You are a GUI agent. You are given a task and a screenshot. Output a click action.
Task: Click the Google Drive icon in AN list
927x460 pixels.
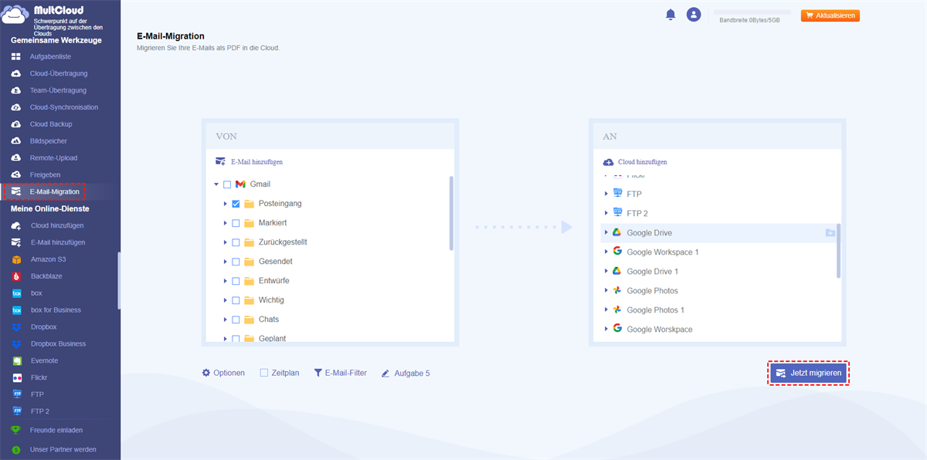617,232
